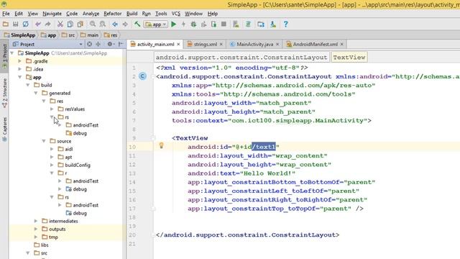Click SimpleApp in navigation breadcrumb
Image resolution: width=460 pixels, height=259 pixels.
[19, 35]
